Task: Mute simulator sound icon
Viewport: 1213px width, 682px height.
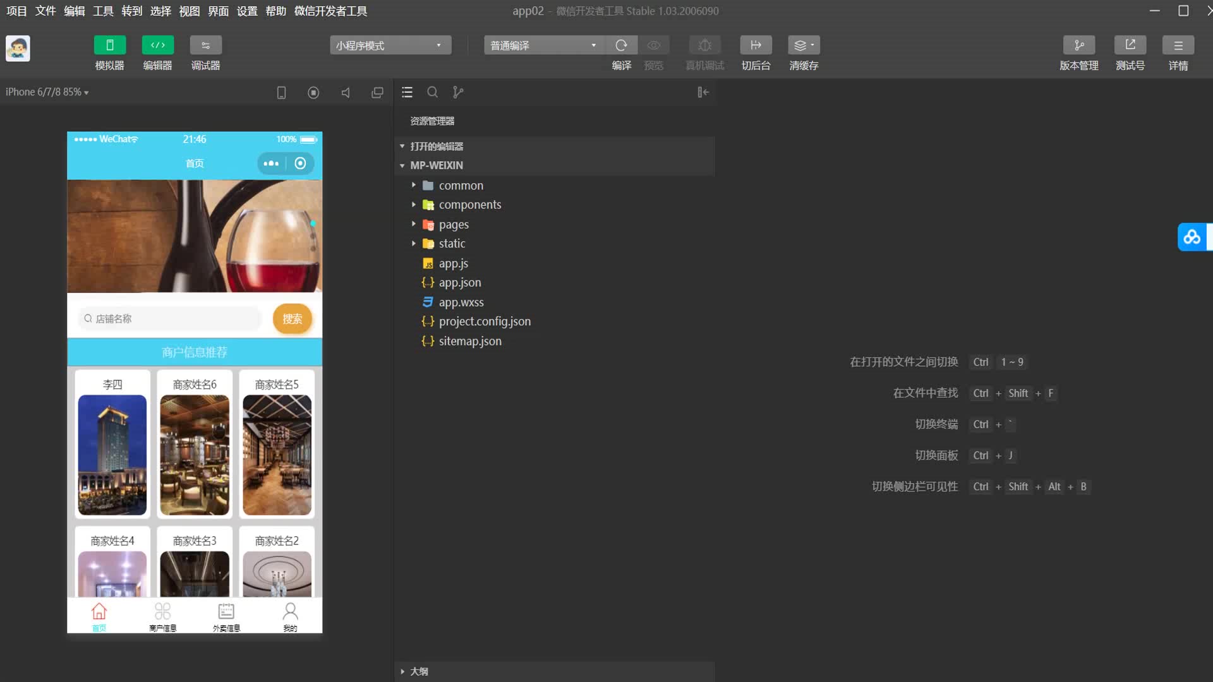Action: [x=346, y=93]
